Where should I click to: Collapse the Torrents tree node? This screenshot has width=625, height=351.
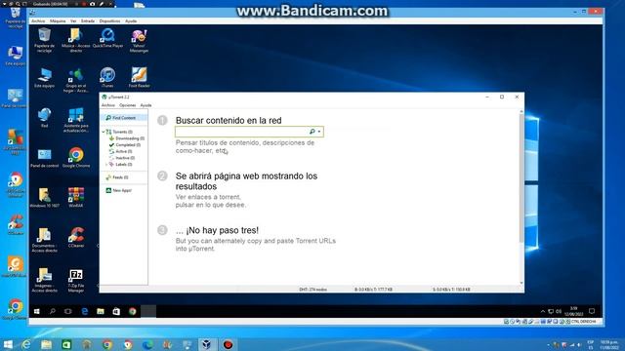[104, 132]
